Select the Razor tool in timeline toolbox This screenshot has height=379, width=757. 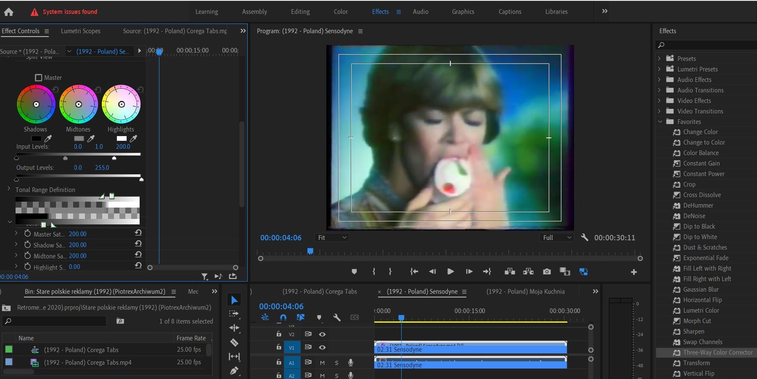[234, 342]
